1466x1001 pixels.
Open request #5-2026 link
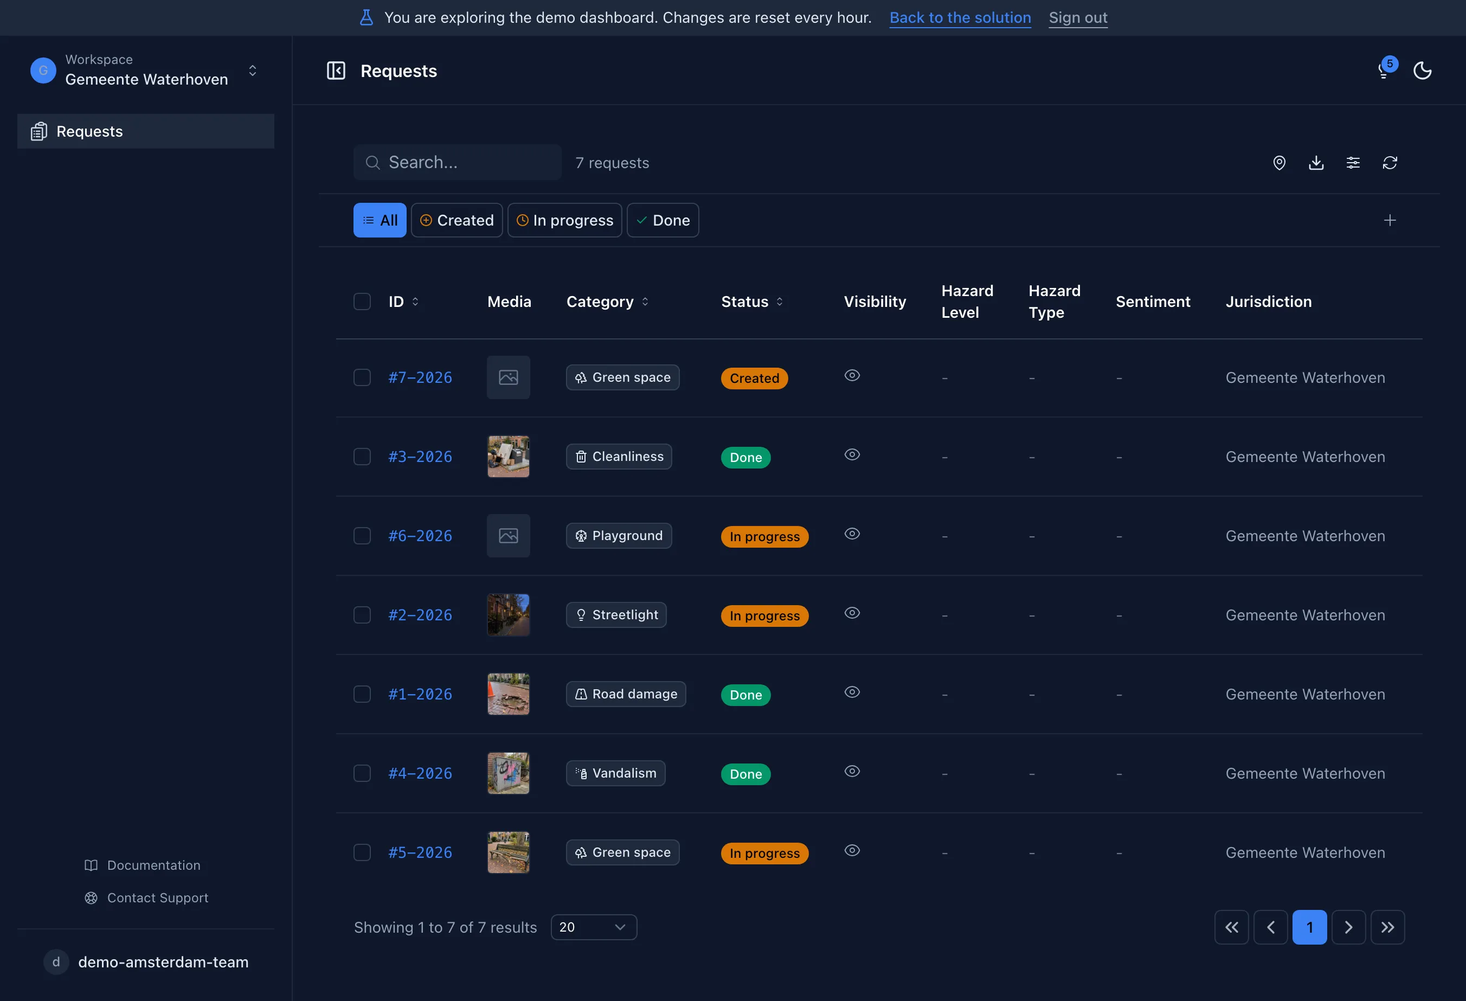[x=420, y=852]
